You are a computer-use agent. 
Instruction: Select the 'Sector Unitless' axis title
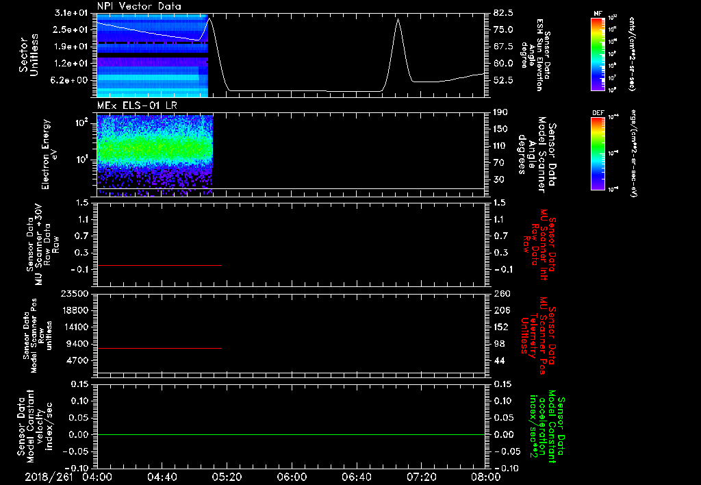[28, 55]
